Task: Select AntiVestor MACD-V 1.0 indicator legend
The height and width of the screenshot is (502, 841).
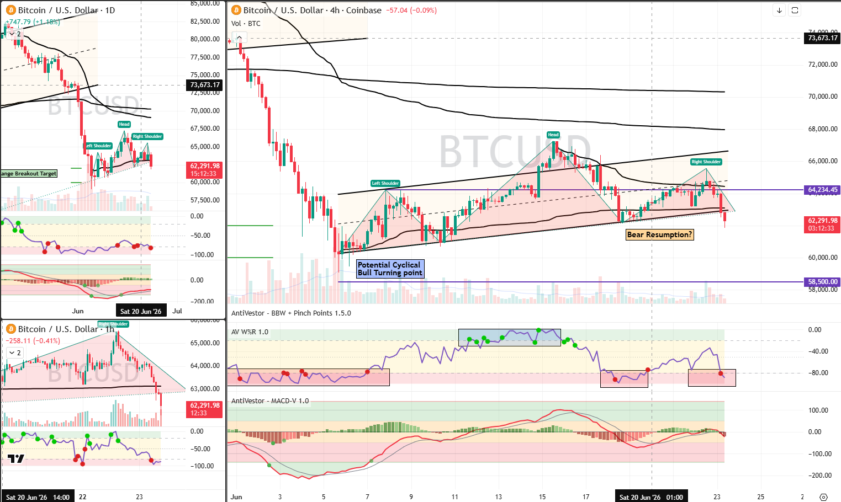Action: (270, 400)
